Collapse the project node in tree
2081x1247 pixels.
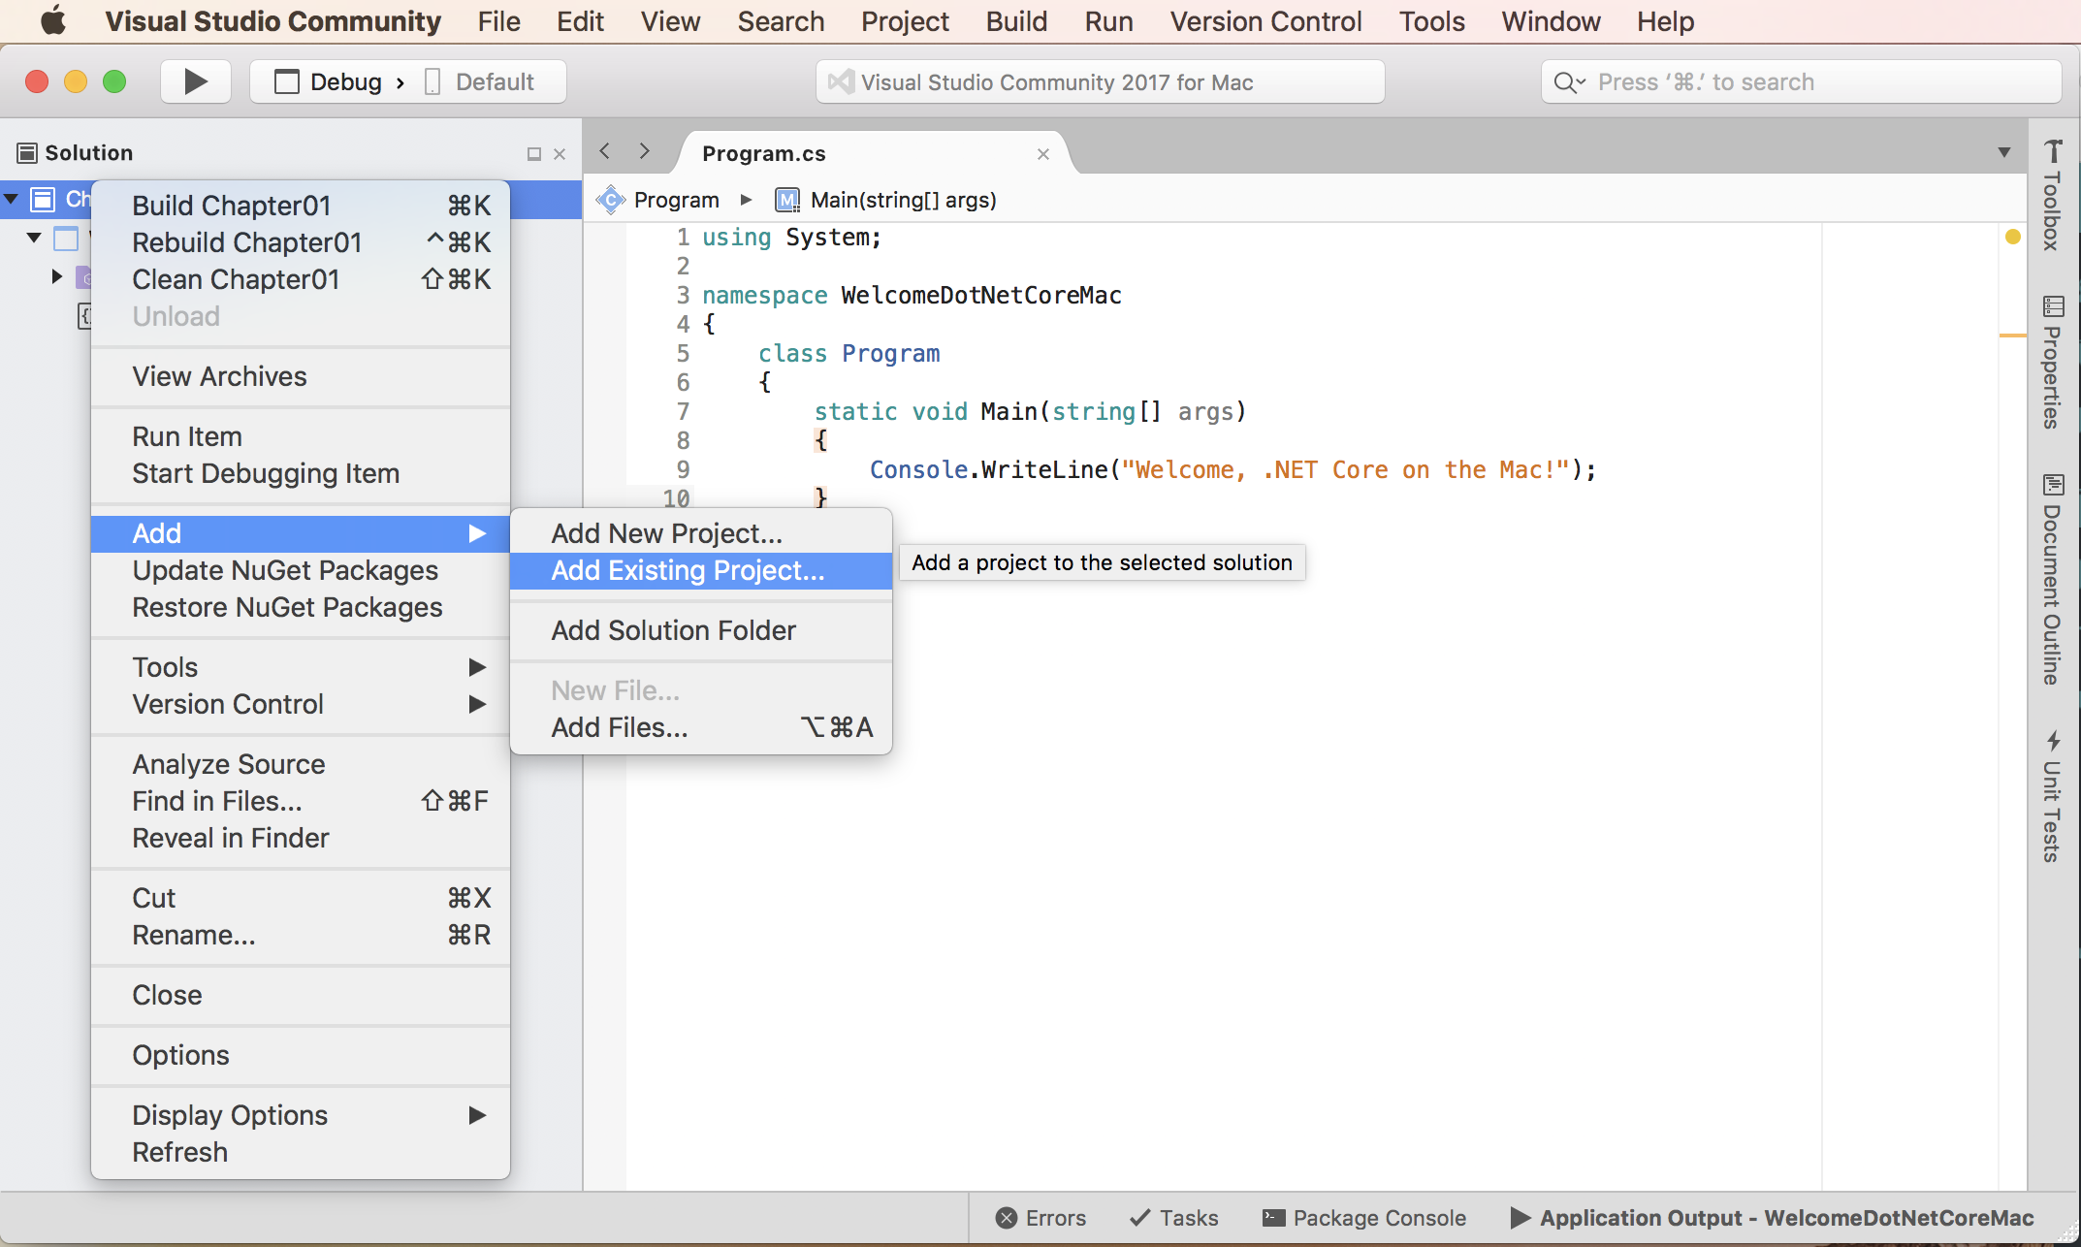(x=34, y=238)
